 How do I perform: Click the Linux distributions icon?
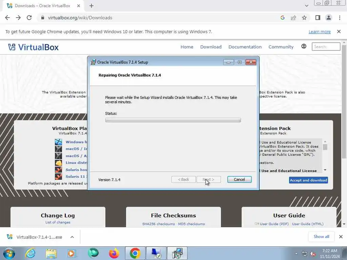tap(58, 163)
